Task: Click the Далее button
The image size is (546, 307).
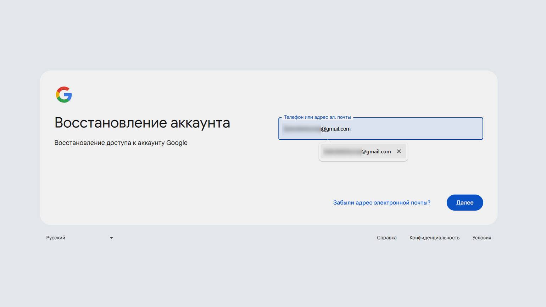Action: pos(464,202)
